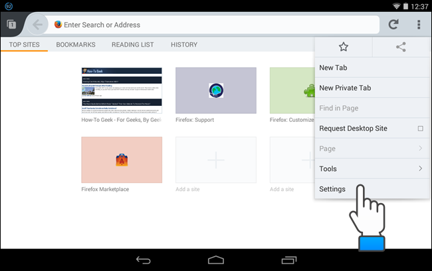Screen dimensions: 432x271
Task: Open the tabs counter icon
Action: 11,25
